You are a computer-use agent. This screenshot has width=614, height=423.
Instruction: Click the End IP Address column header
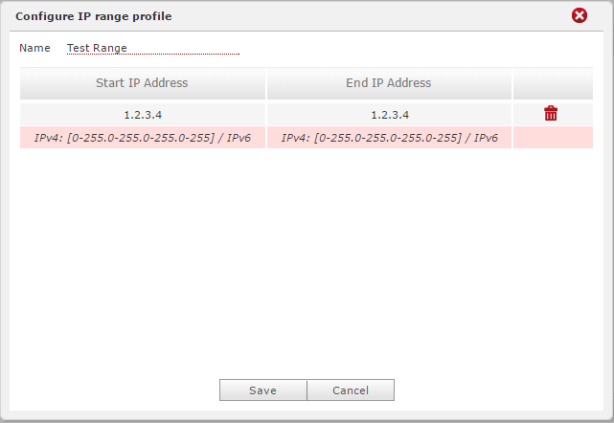[x=388, y=83]
